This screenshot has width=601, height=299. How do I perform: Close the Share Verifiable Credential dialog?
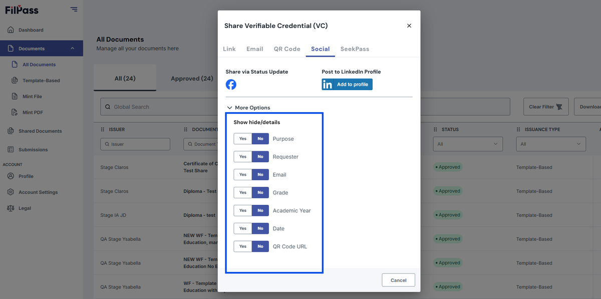(409, 26)
